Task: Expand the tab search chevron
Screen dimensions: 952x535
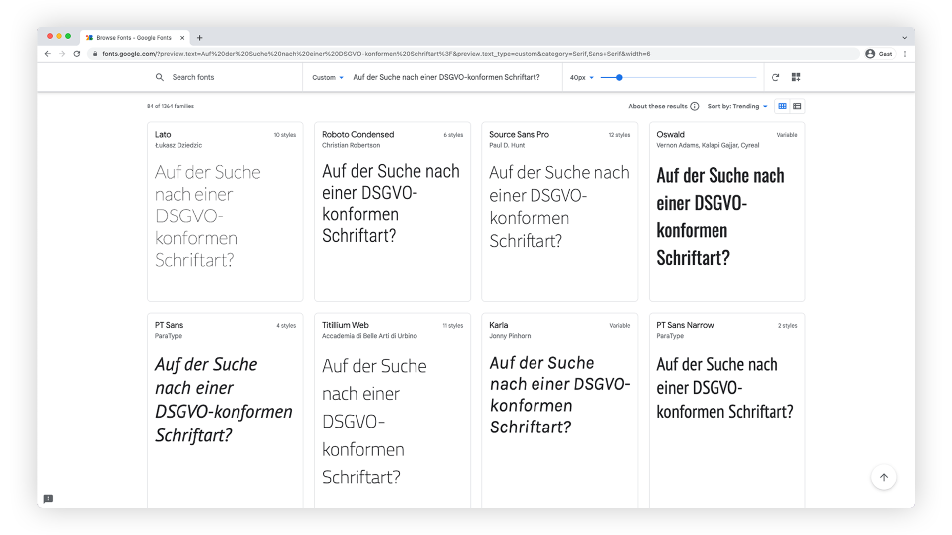Action: coord(905,38)
